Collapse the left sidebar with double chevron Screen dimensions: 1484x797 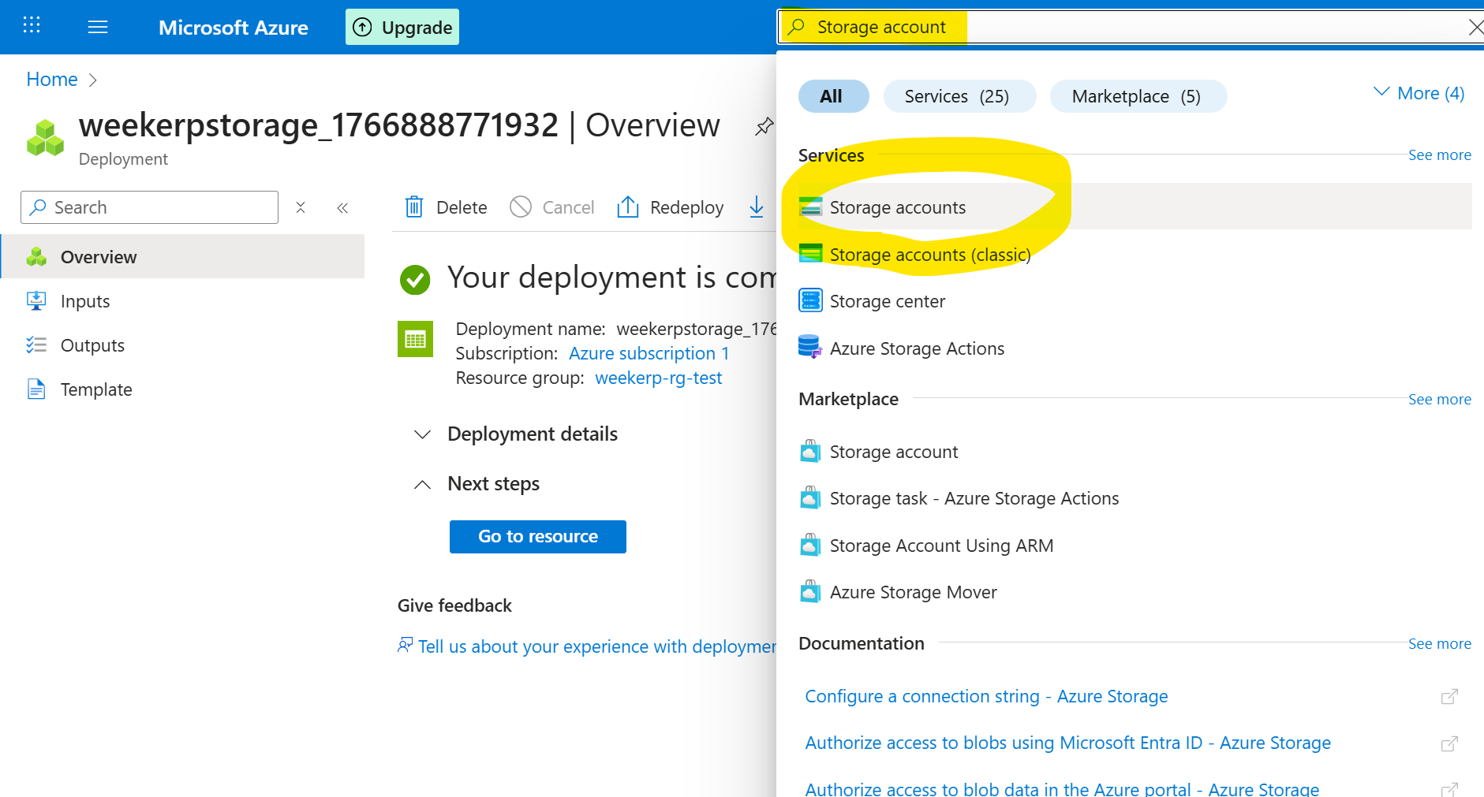(x=342, y=208)
